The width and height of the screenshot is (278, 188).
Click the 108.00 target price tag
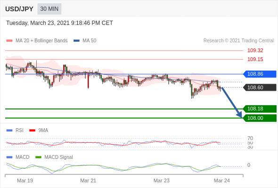[x=260, y=118]
